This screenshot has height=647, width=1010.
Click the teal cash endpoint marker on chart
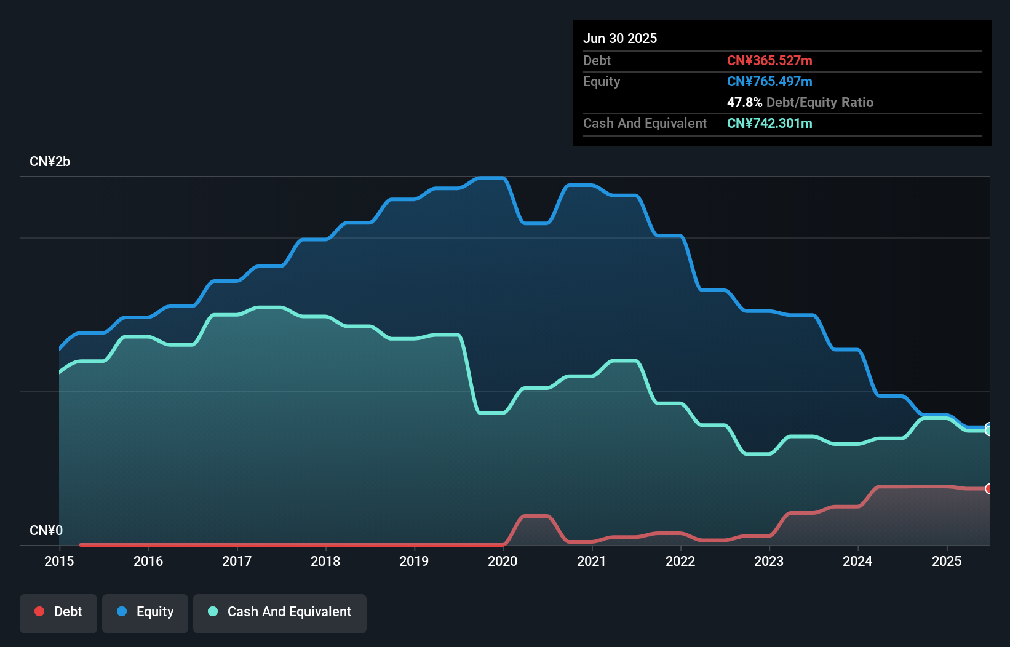point(988,431)
